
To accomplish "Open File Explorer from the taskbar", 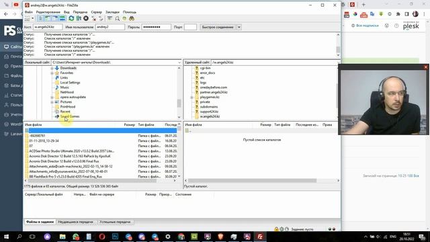I will click(x=62, y=236).
